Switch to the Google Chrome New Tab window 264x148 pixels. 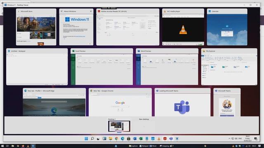tap(120, 102)
